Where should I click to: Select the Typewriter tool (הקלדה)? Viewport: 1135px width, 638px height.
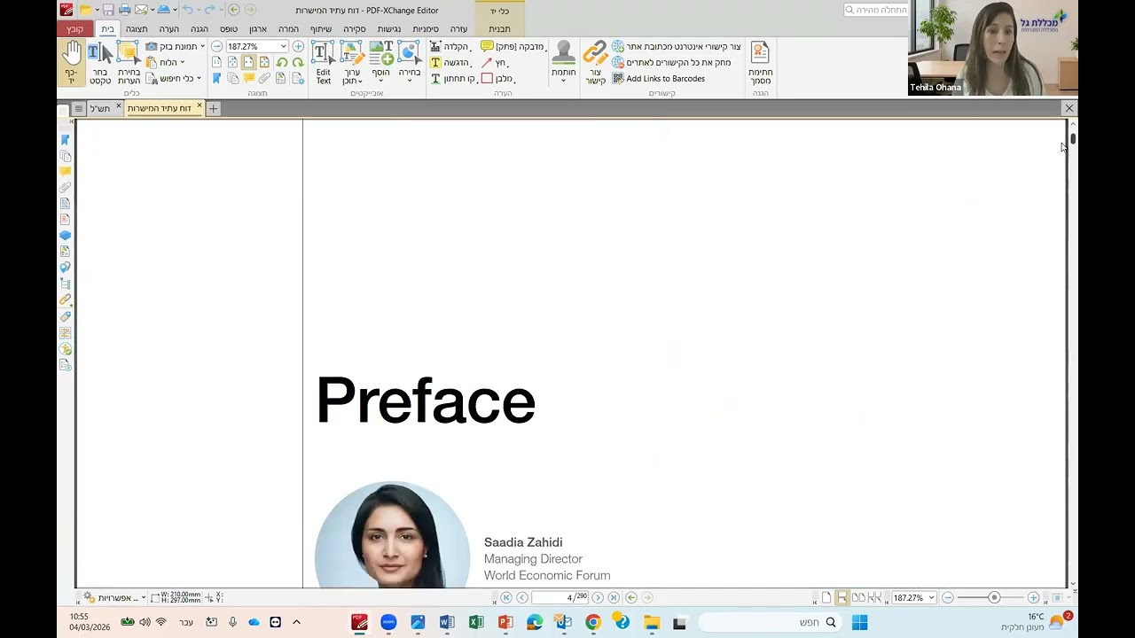coord(450,46)
